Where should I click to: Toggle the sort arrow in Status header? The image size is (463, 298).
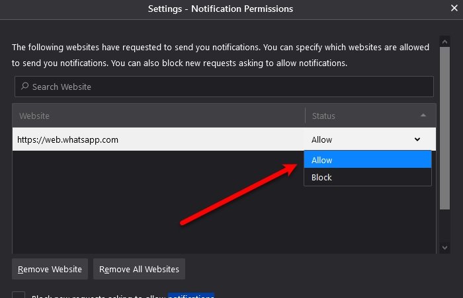(423, 116)
